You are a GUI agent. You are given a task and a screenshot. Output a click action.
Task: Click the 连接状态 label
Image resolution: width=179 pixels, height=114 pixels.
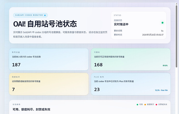tap(118, 20)
